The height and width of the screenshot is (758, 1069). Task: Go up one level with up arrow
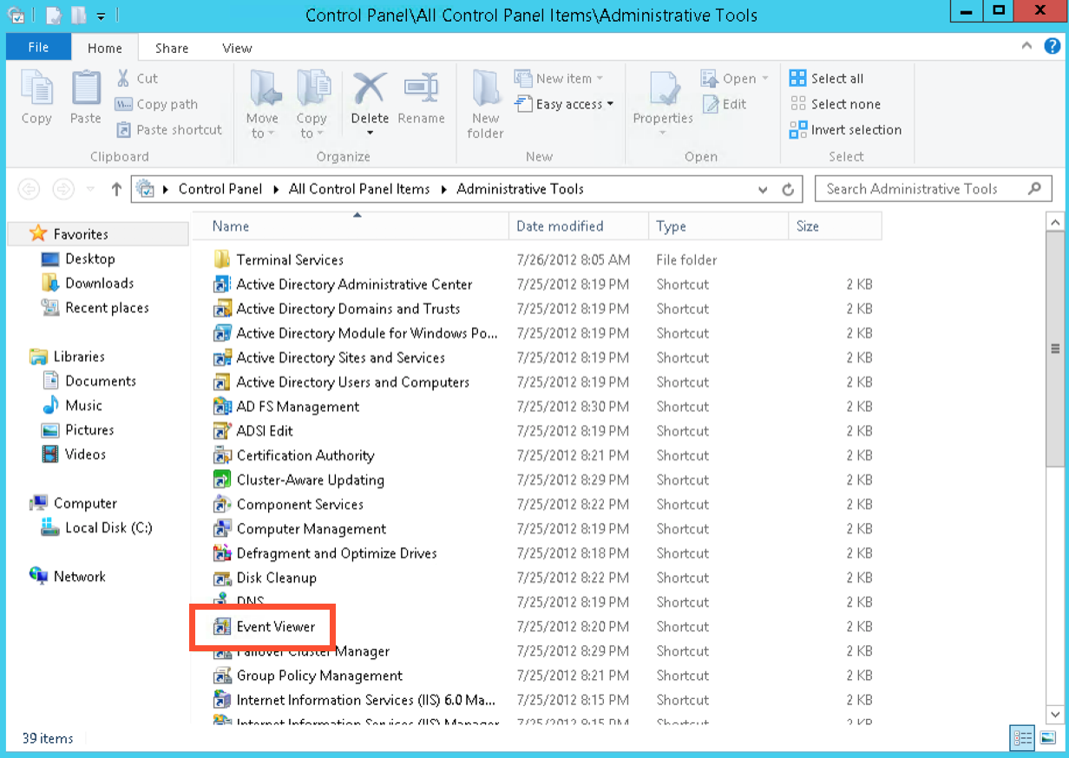pyautogui.click(x=116, y=189)
